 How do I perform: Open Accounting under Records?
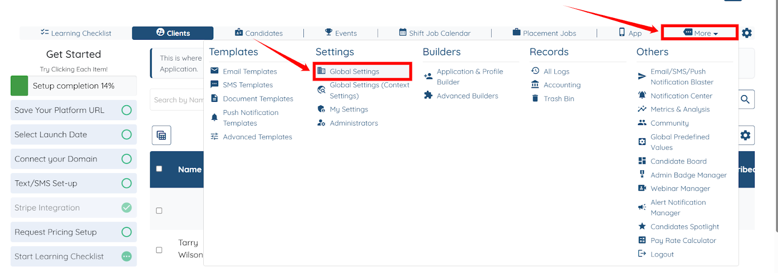(x=562, y=85)
